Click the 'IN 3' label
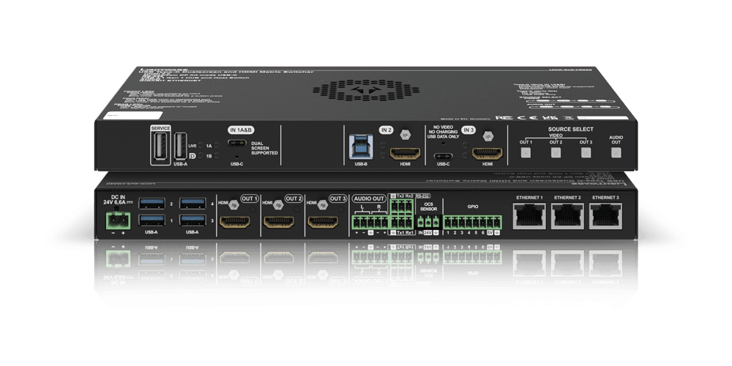 [x=468, y=130]
